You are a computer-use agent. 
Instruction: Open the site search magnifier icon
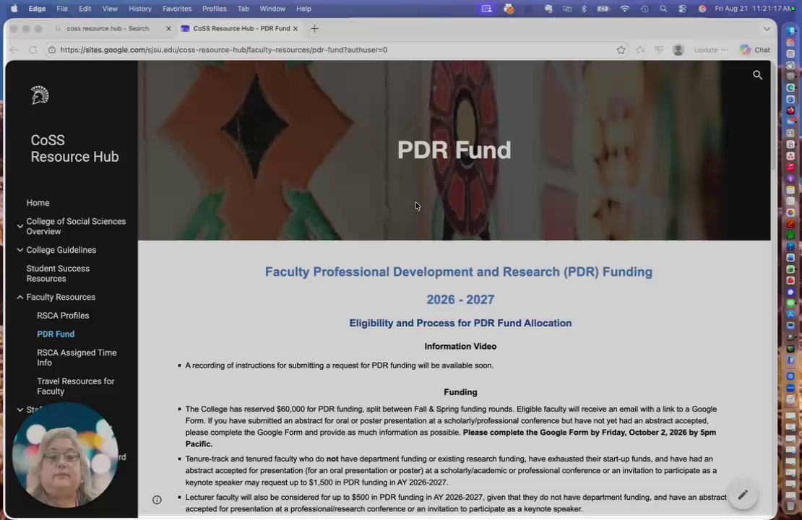pos(757,75)
